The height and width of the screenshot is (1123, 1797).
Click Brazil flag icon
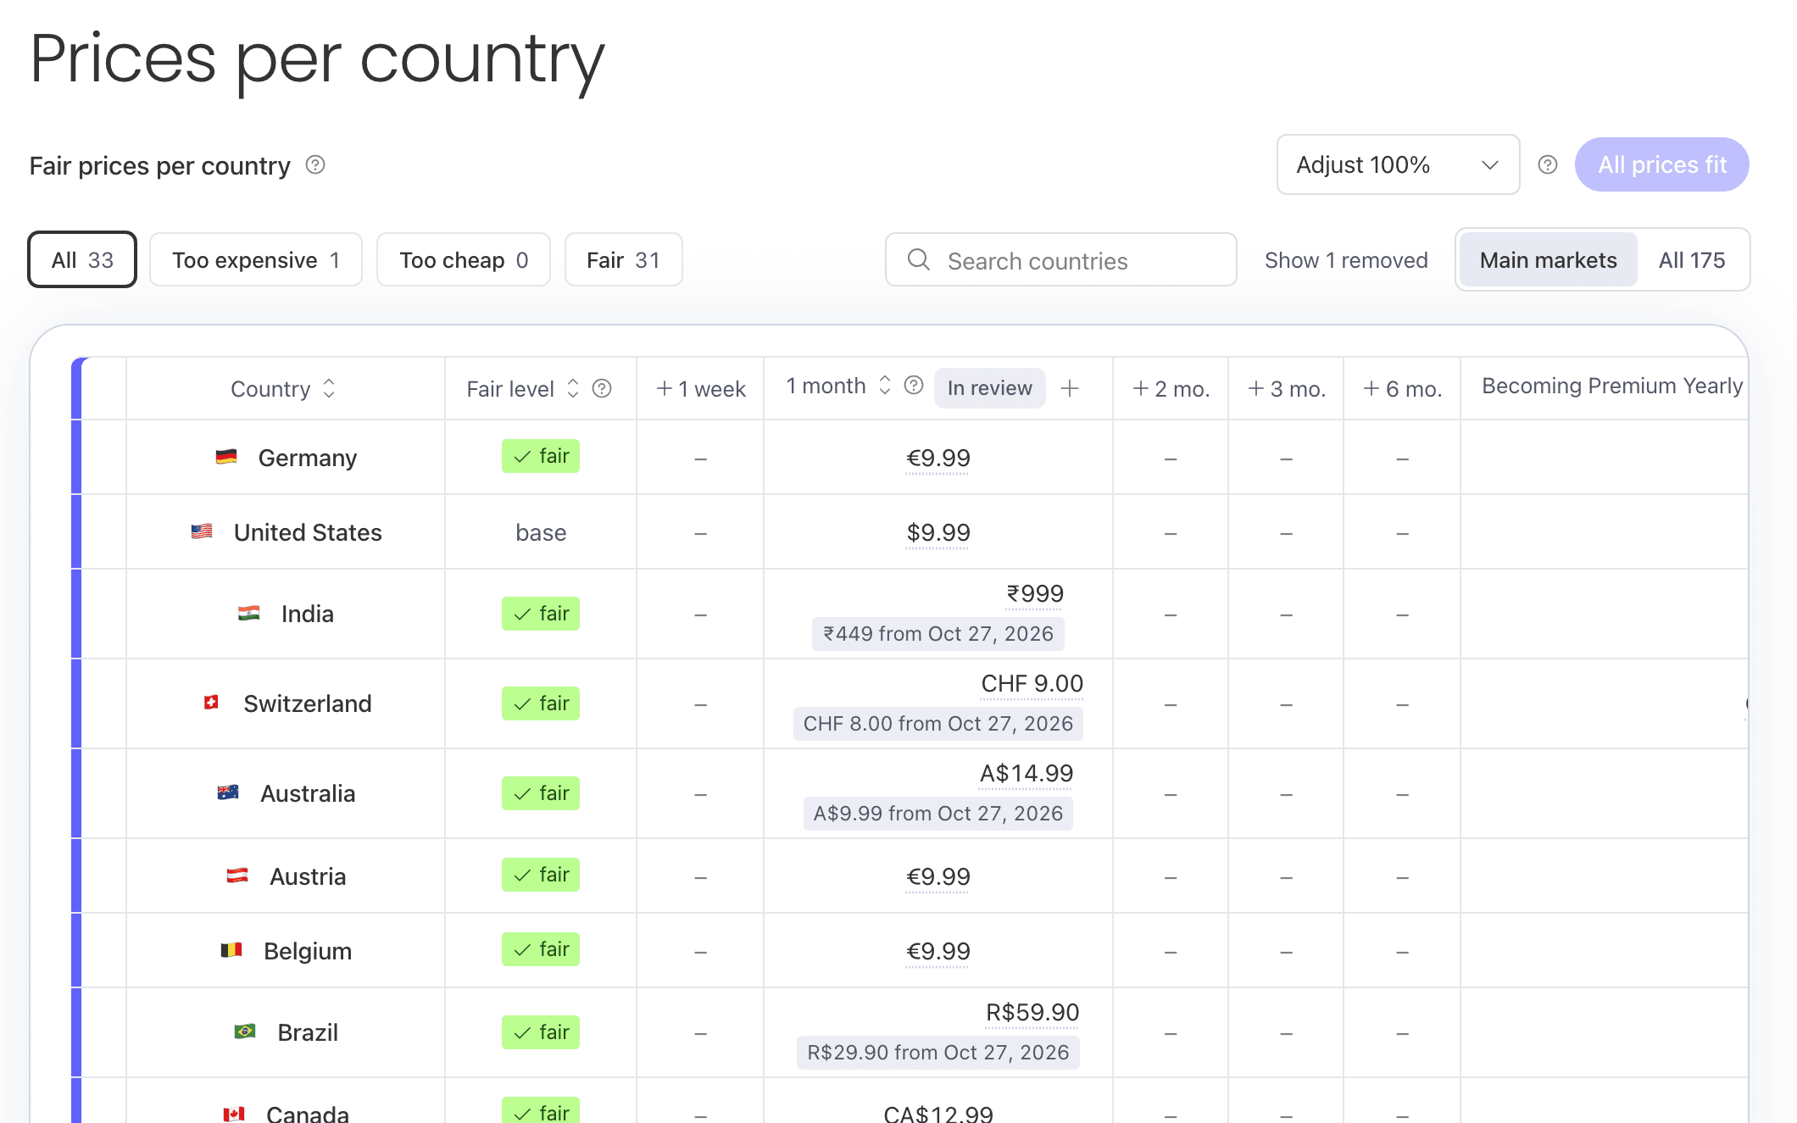pyautogui.click(x=245, y=1031)
